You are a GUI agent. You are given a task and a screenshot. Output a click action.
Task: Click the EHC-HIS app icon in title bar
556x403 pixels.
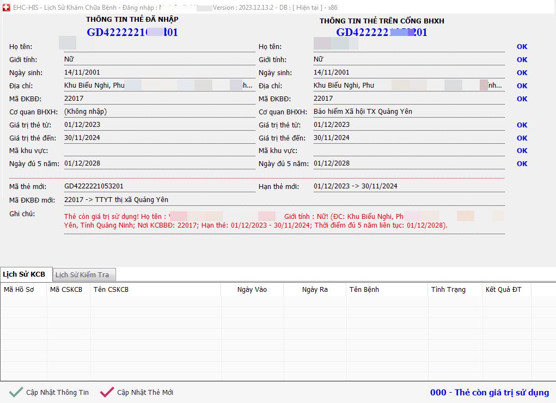pos(6,8)
